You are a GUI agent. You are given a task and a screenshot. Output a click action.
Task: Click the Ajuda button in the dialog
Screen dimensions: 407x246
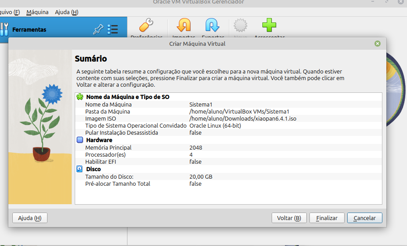tap(30, 218)
